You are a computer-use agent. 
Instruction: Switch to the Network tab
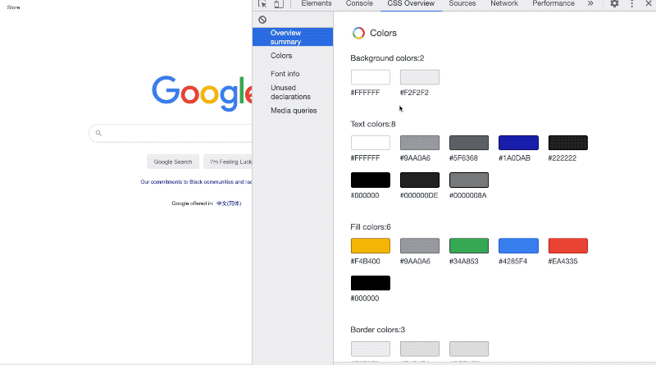pyautogui.click(x=504, y=4)
